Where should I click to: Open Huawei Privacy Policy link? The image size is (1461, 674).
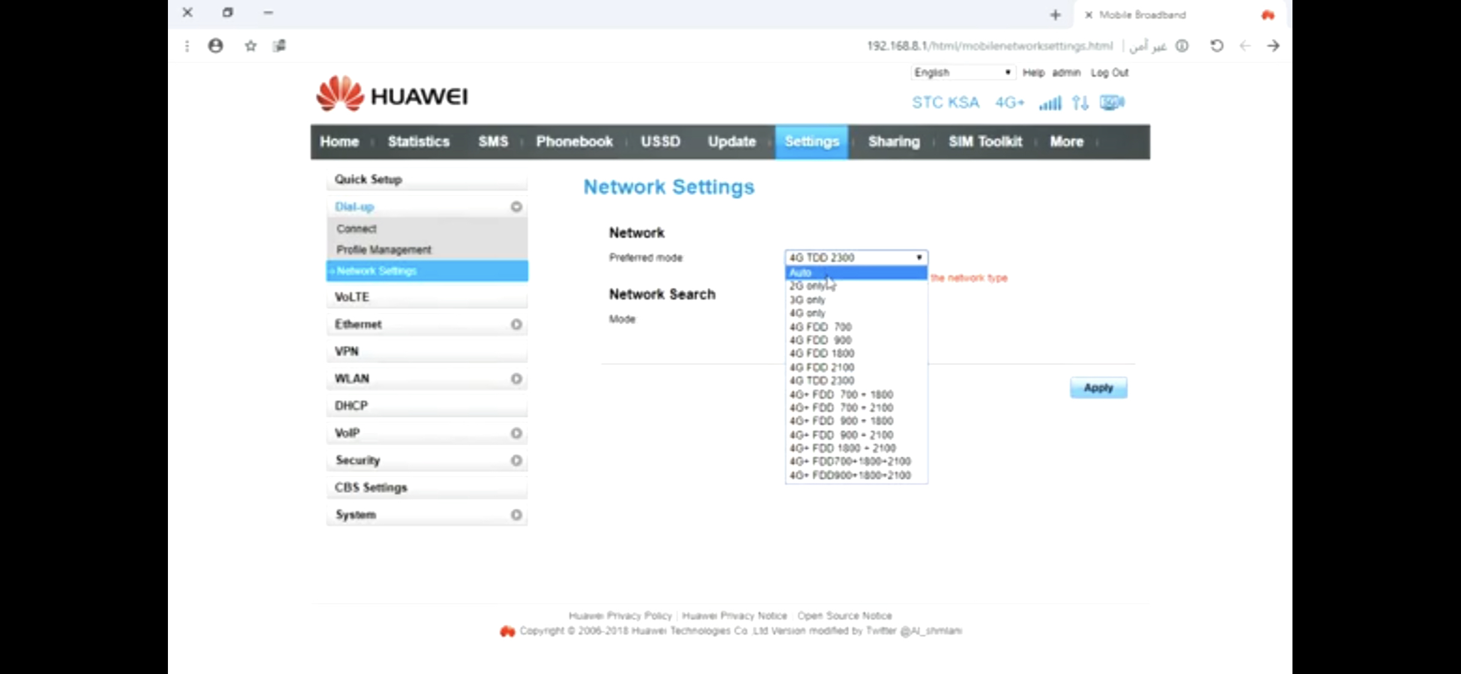point(620,615)
